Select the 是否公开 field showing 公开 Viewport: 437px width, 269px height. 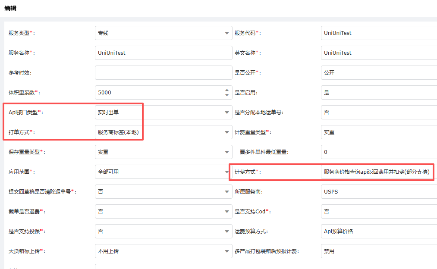click(x=379, y=73)
